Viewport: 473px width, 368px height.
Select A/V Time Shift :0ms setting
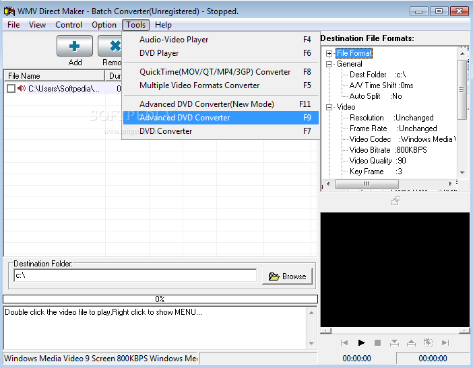pos(381,85)
